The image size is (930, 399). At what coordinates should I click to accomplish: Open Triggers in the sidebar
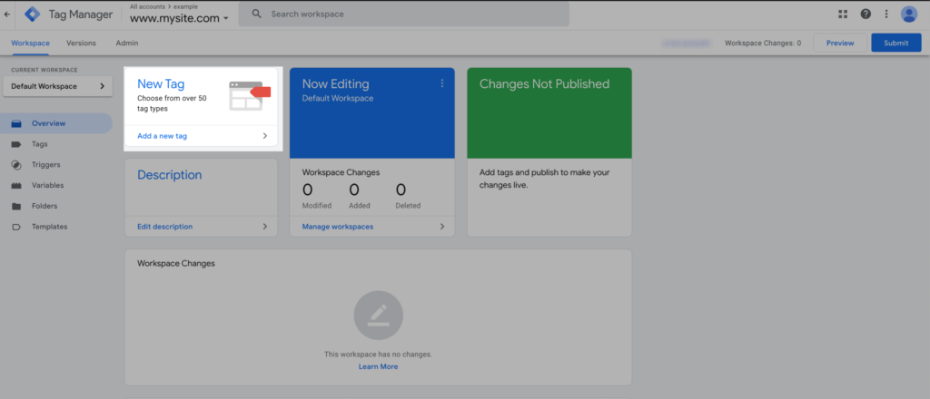(45, 165)
